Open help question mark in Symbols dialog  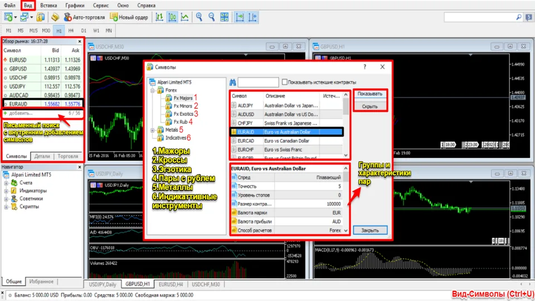[364, 67]
